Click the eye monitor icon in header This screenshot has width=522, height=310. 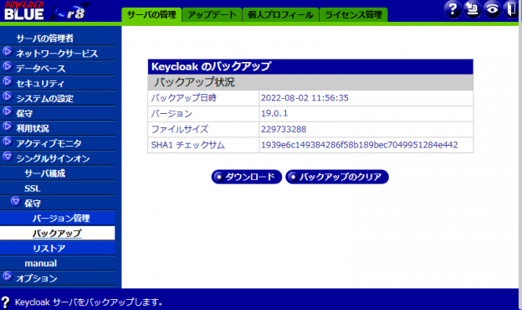point(492,9)
